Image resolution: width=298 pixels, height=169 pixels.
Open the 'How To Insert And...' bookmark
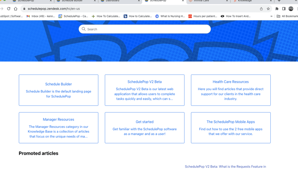pyautogui.click(x=236, y=16)
